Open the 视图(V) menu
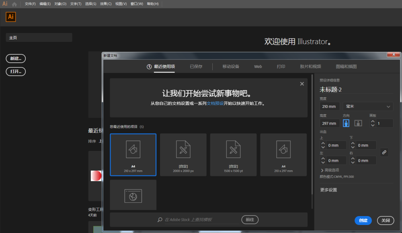This screenshot has width=402, height=233. tap(121, 4)
